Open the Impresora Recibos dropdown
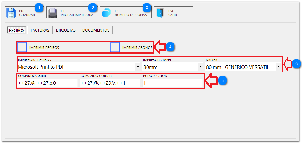 pos(138,67)
